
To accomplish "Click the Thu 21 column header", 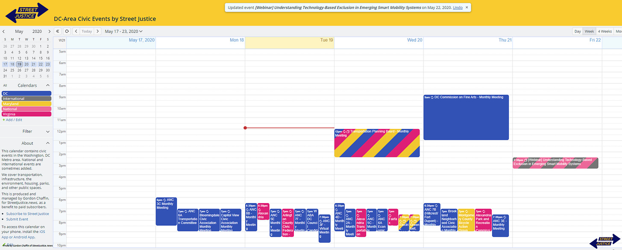I will [x=505, y=40].
